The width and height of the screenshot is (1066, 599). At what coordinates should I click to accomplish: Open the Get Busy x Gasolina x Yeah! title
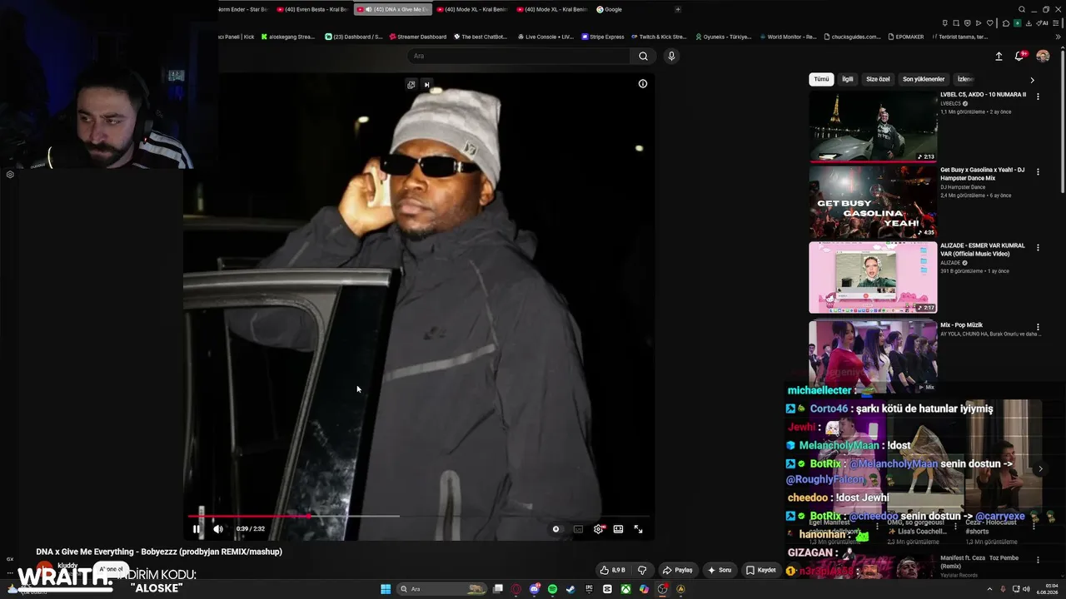coord(983,174)
